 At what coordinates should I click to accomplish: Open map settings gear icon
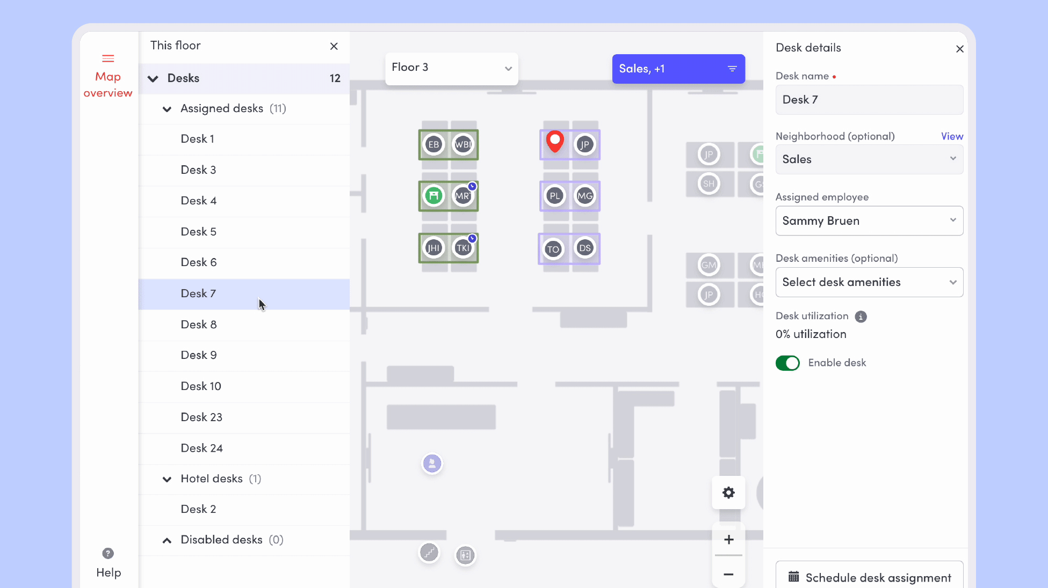[x=728, y=493]
